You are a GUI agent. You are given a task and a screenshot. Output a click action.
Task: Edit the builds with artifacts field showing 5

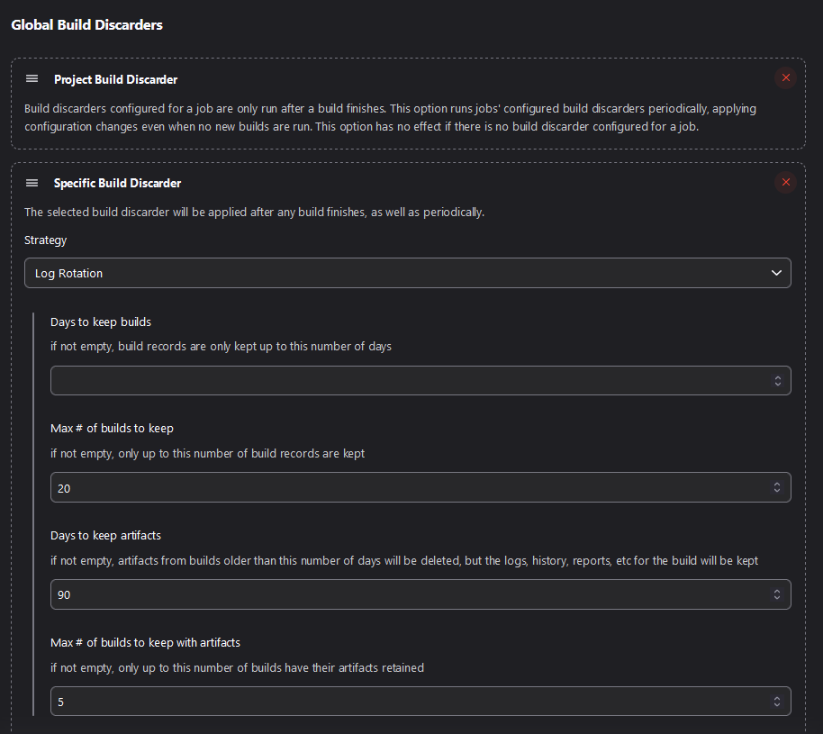405,702
